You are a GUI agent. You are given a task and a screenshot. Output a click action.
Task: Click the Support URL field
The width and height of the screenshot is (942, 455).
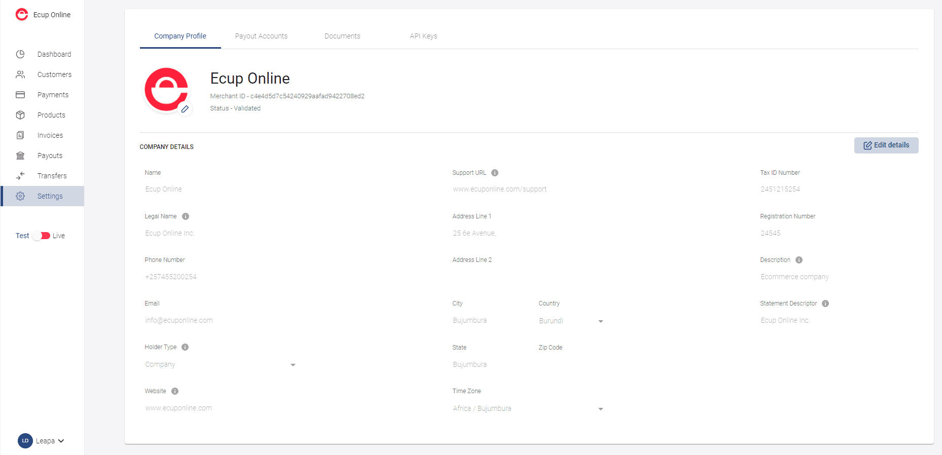point(528,189)
